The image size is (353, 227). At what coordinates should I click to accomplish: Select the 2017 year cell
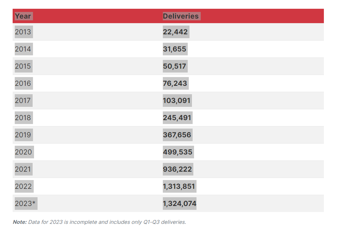click(x=24, y=101)
